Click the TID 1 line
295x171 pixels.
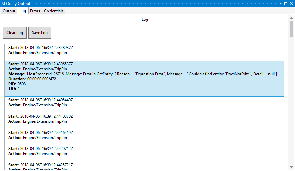pyautogui.click(x=14, y=89)
